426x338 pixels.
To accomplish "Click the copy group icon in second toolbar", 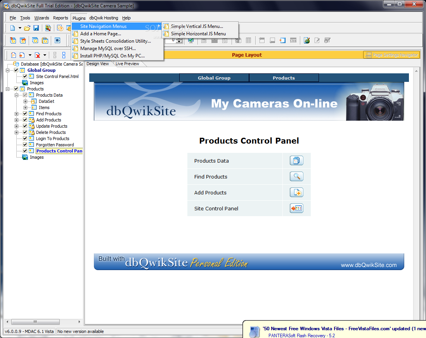I will tap(35, 40).
